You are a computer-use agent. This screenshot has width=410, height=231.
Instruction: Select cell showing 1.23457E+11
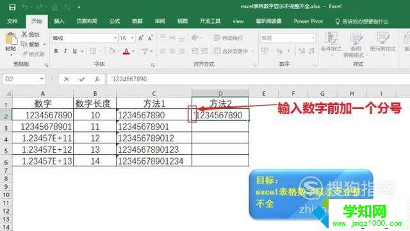click(x=43, y=138)
